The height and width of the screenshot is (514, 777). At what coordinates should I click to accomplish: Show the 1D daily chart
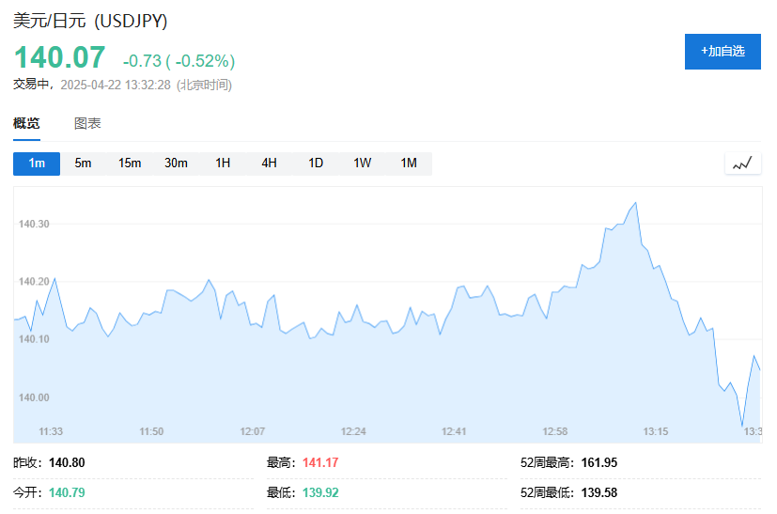coord(316,164)
